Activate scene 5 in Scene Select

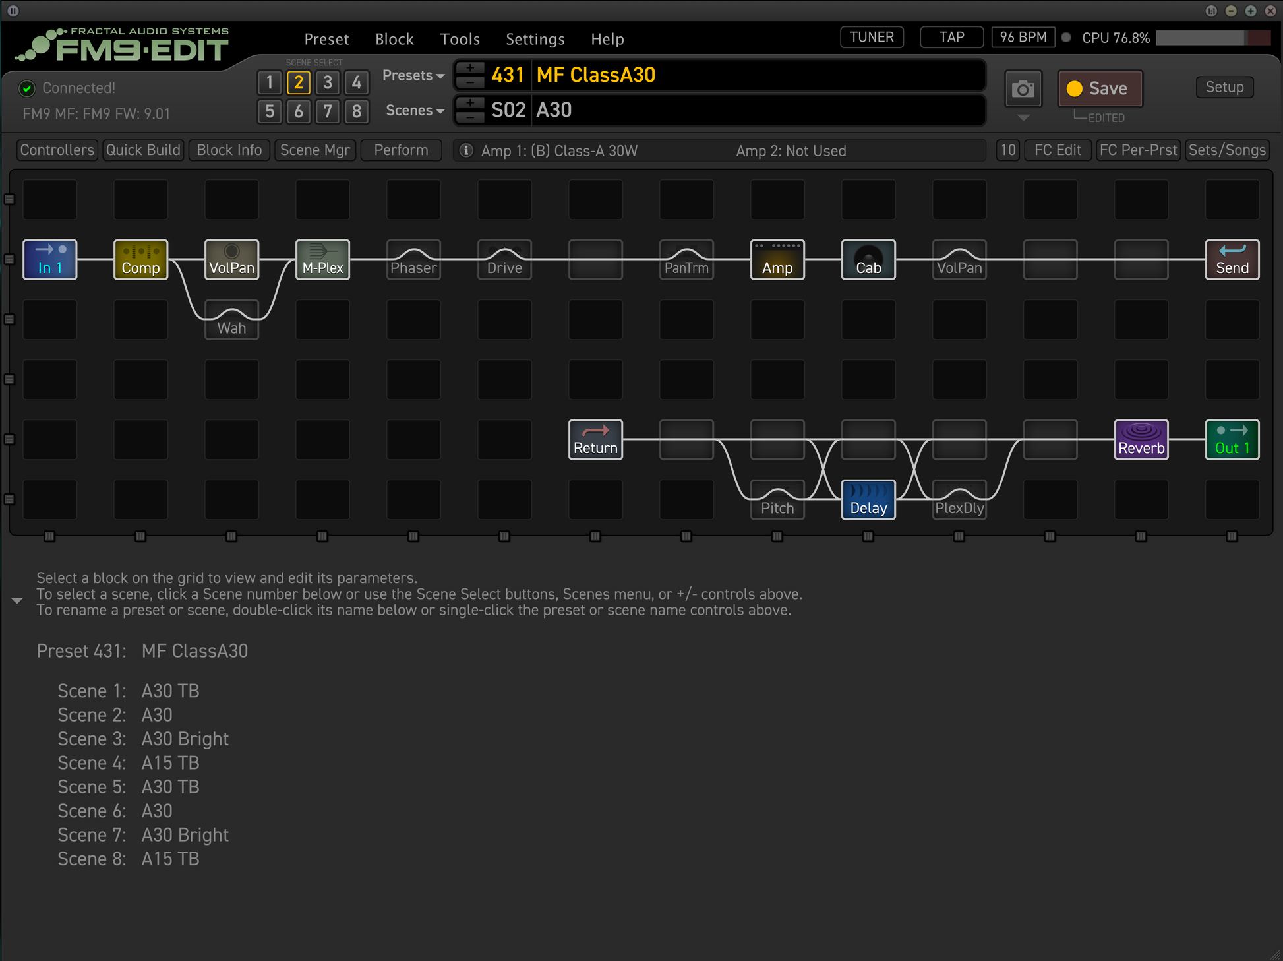(270, 111)
